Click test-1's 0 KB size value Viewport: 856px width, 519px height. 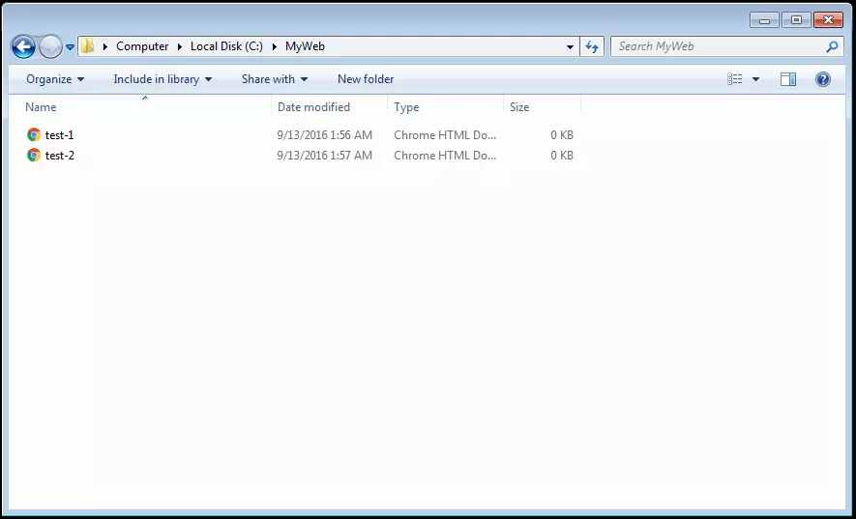(562, 134)
